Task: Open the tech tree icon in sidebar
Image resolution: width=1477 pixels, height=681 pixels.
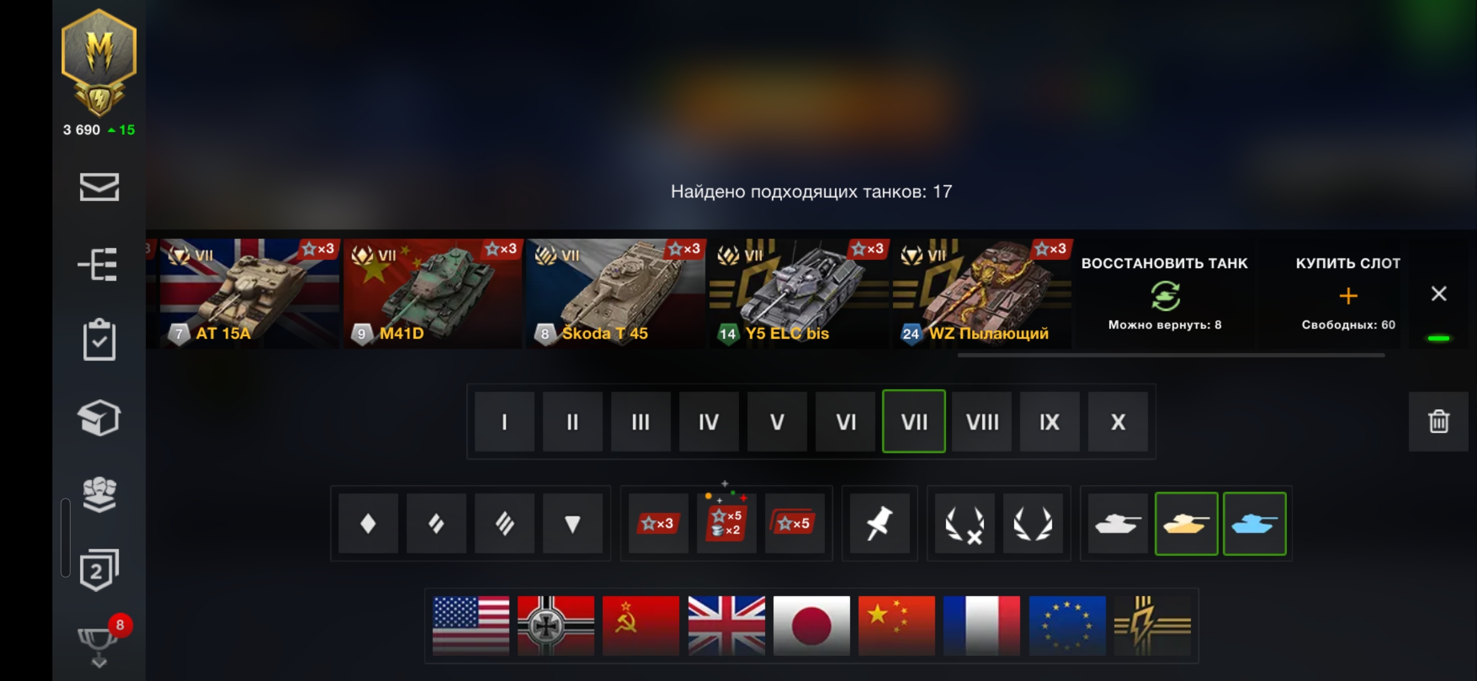Action: [x=98, y=264]
